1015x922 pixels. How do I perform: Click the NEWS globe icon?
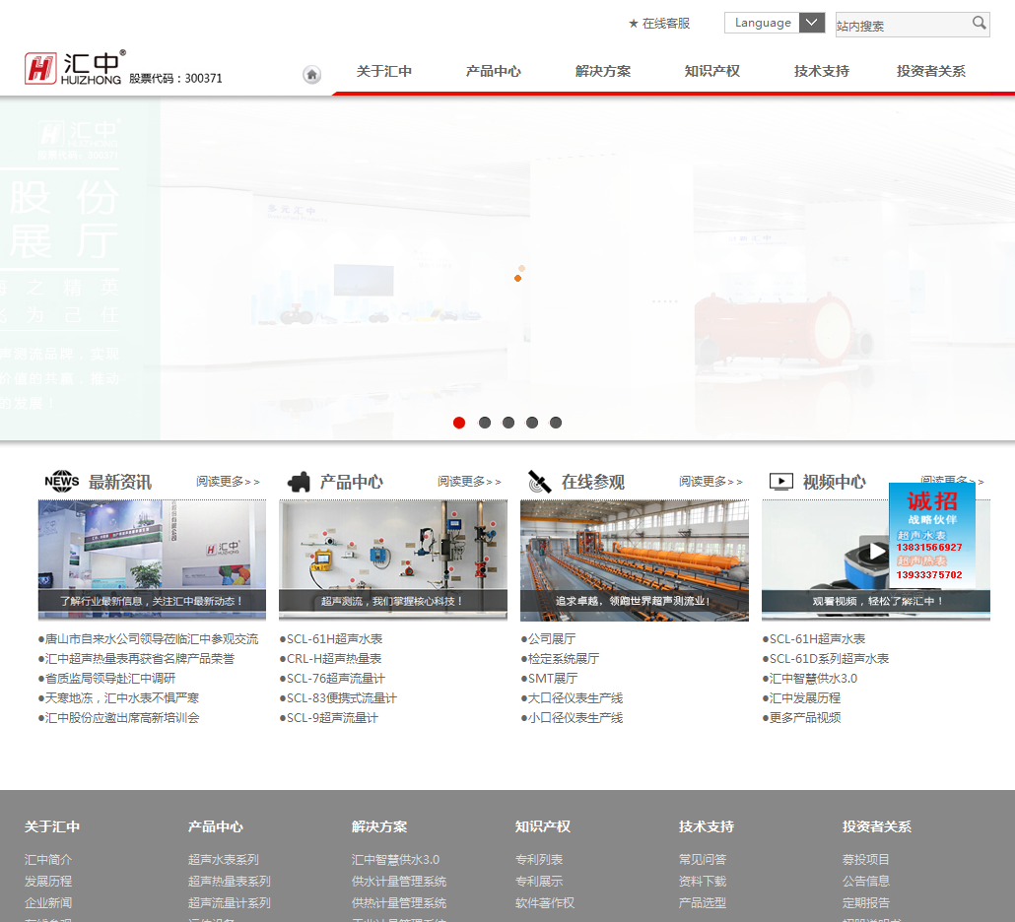click(x=61, y=481)
